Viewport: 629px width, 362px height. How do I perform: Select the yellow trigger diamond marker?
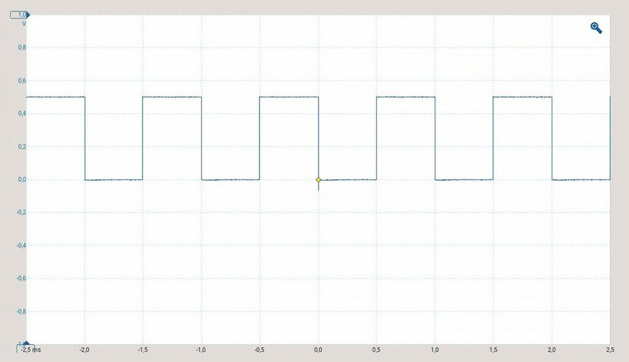[x=318, y=179]
